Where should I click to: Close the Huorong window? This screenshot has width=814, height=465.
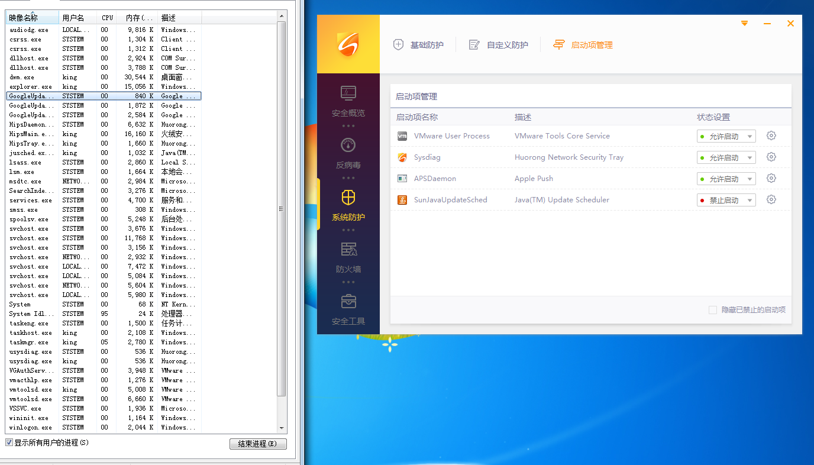[790, 24]
